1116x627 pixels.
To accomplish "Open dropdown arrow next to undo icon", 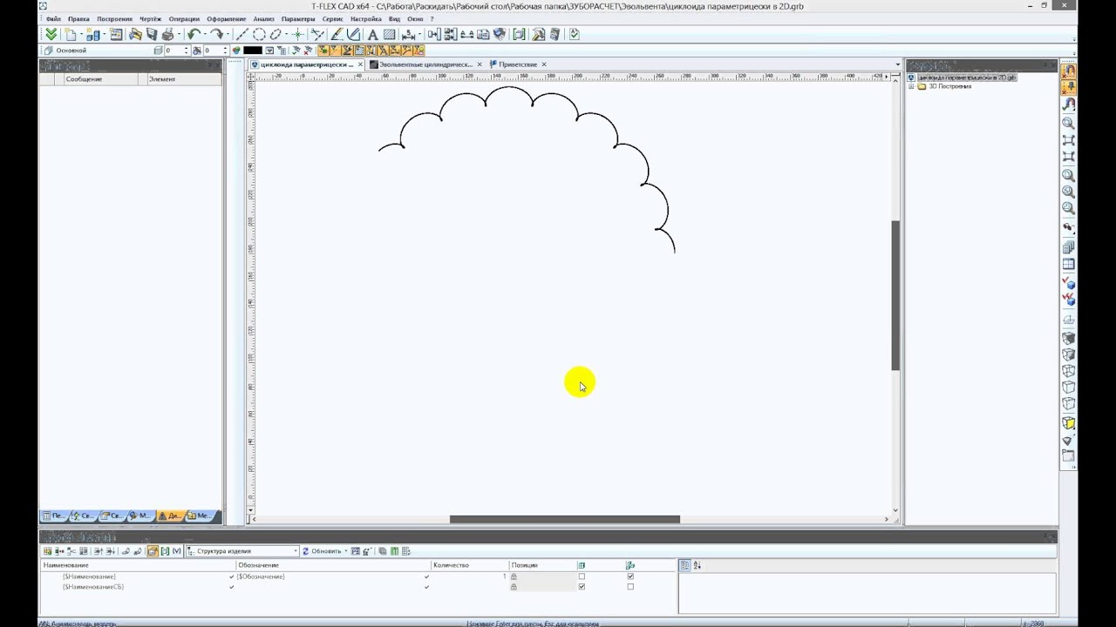I will [x=204, y=34].
